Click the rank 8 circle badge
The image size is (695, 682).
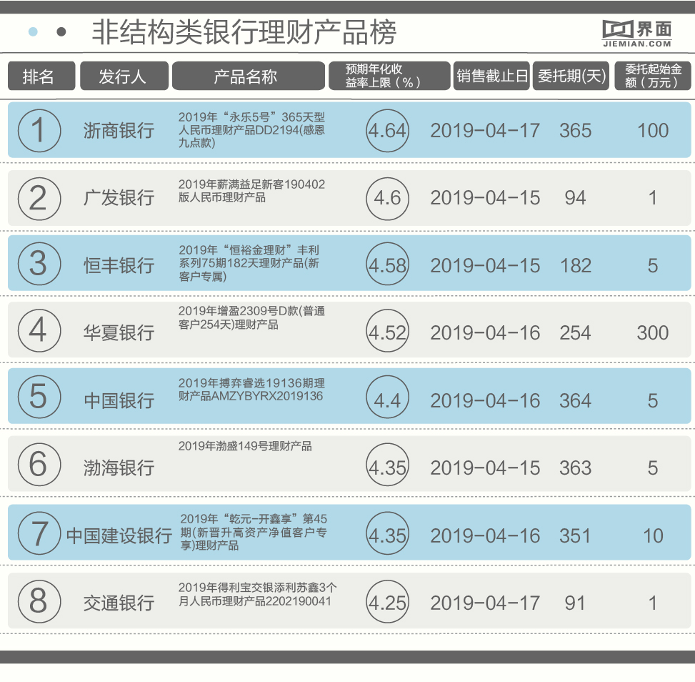pos(39,601)
